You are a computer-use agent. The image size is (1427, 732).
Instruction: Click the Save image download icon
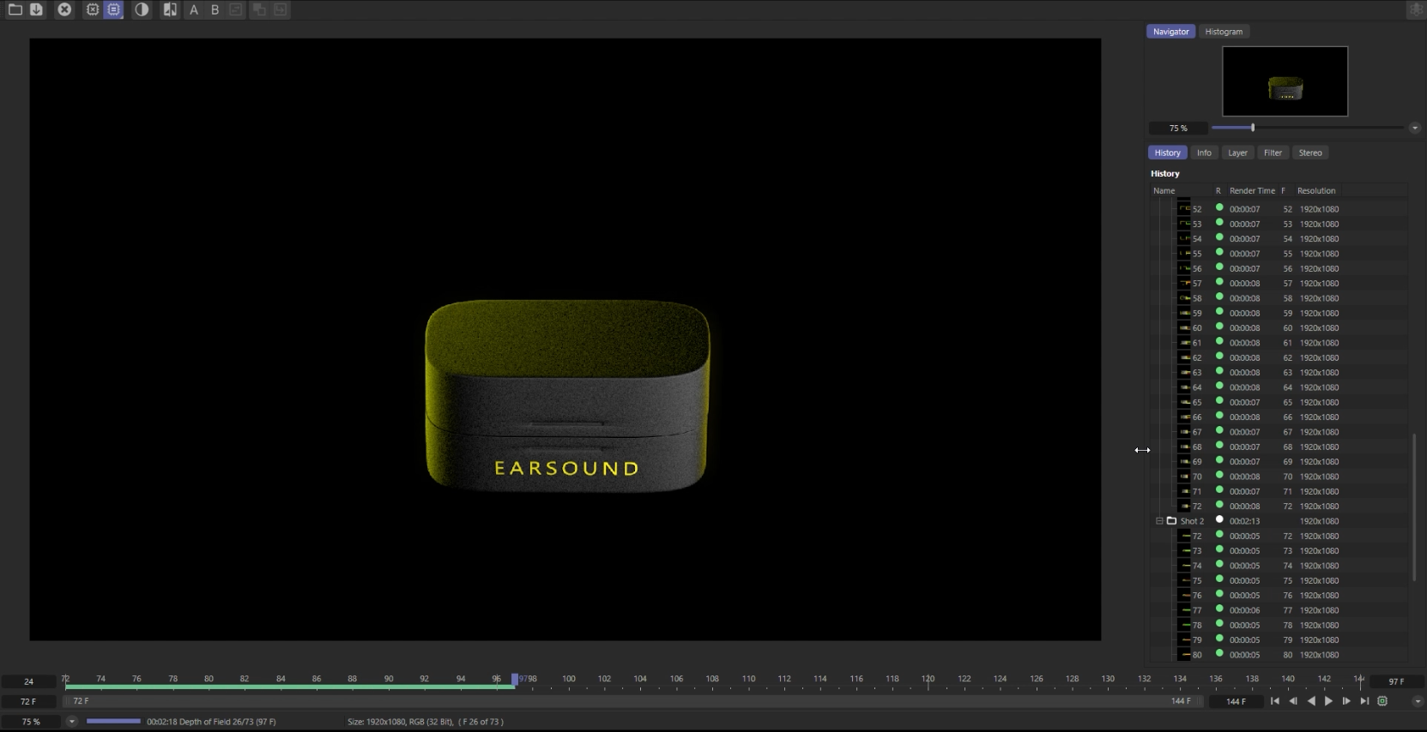click(x=36, y=9)
